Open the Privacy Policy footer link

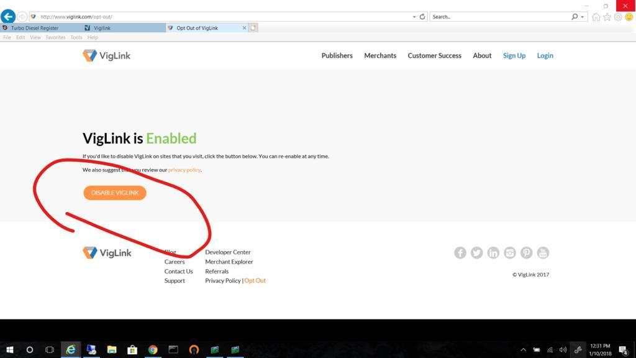[x=223, y=280]
